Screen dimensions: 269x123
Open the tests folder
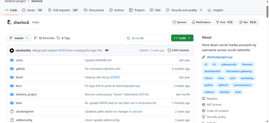tap(19, 103)
